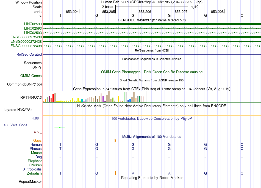The height and width of the screenshot is (188, 261).
Task: Click the chr1: ruler label
Action: pos(38,12)
